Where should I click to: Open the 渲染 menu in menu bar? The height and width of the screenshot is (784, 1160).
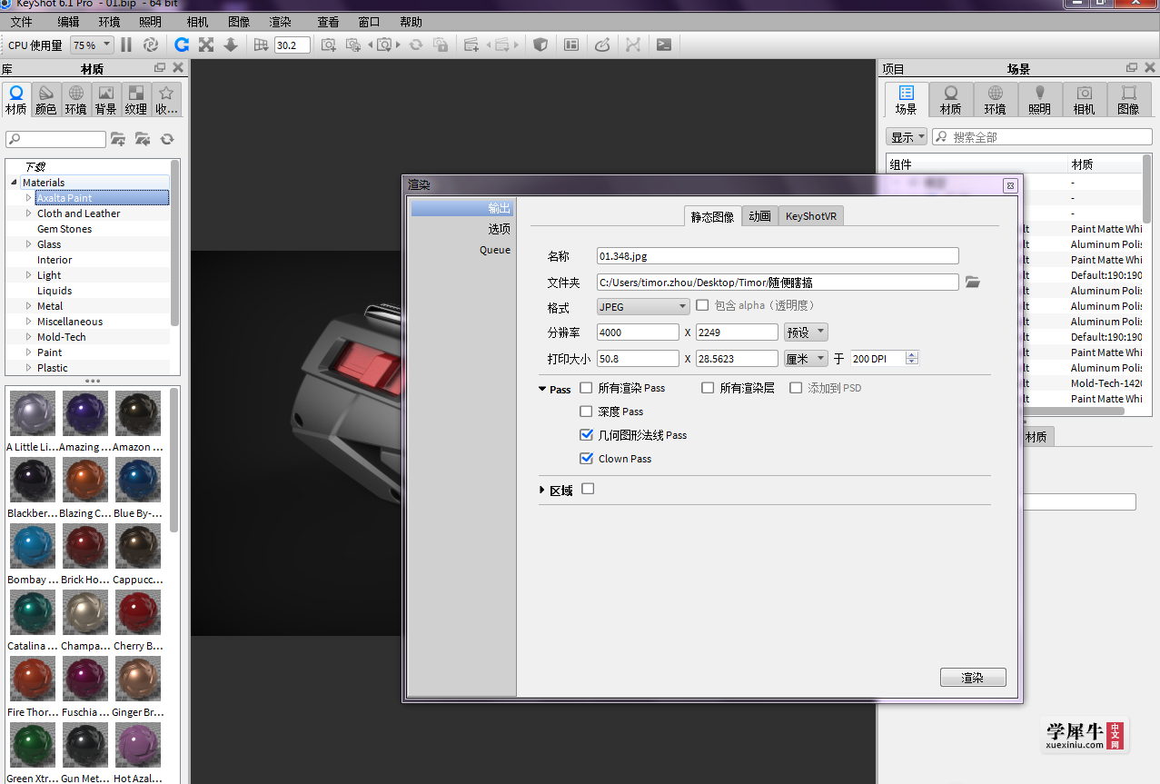pos(281,22)
